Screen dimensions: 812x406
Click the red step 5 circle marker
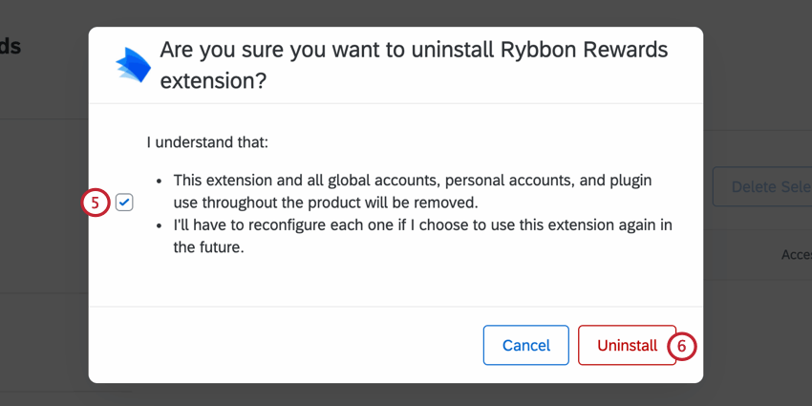[x=96, y=203]
